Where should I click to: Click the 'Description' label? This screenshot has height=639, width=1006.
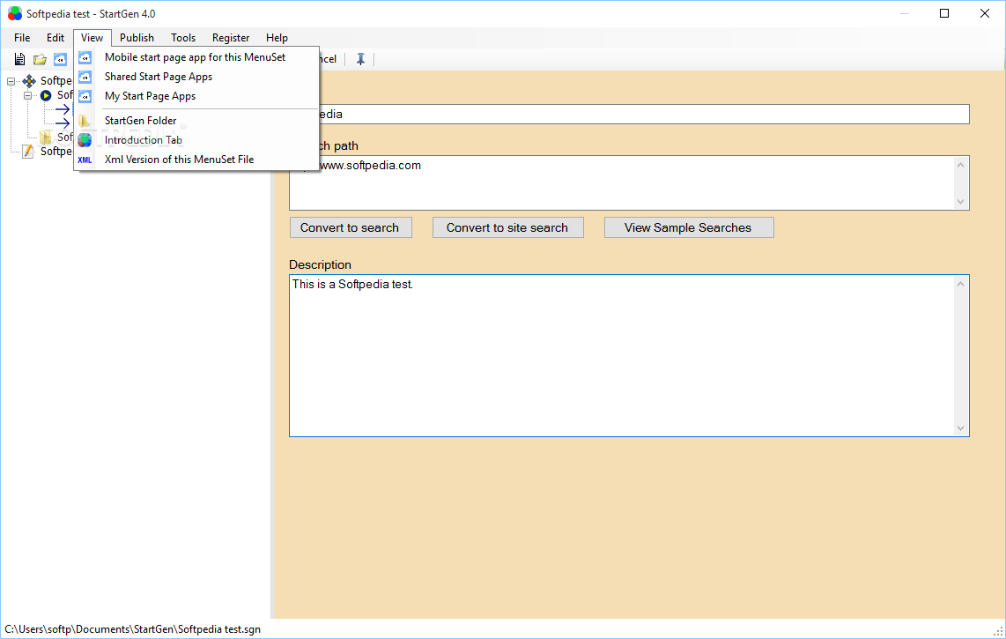click(x=320, y=264)
